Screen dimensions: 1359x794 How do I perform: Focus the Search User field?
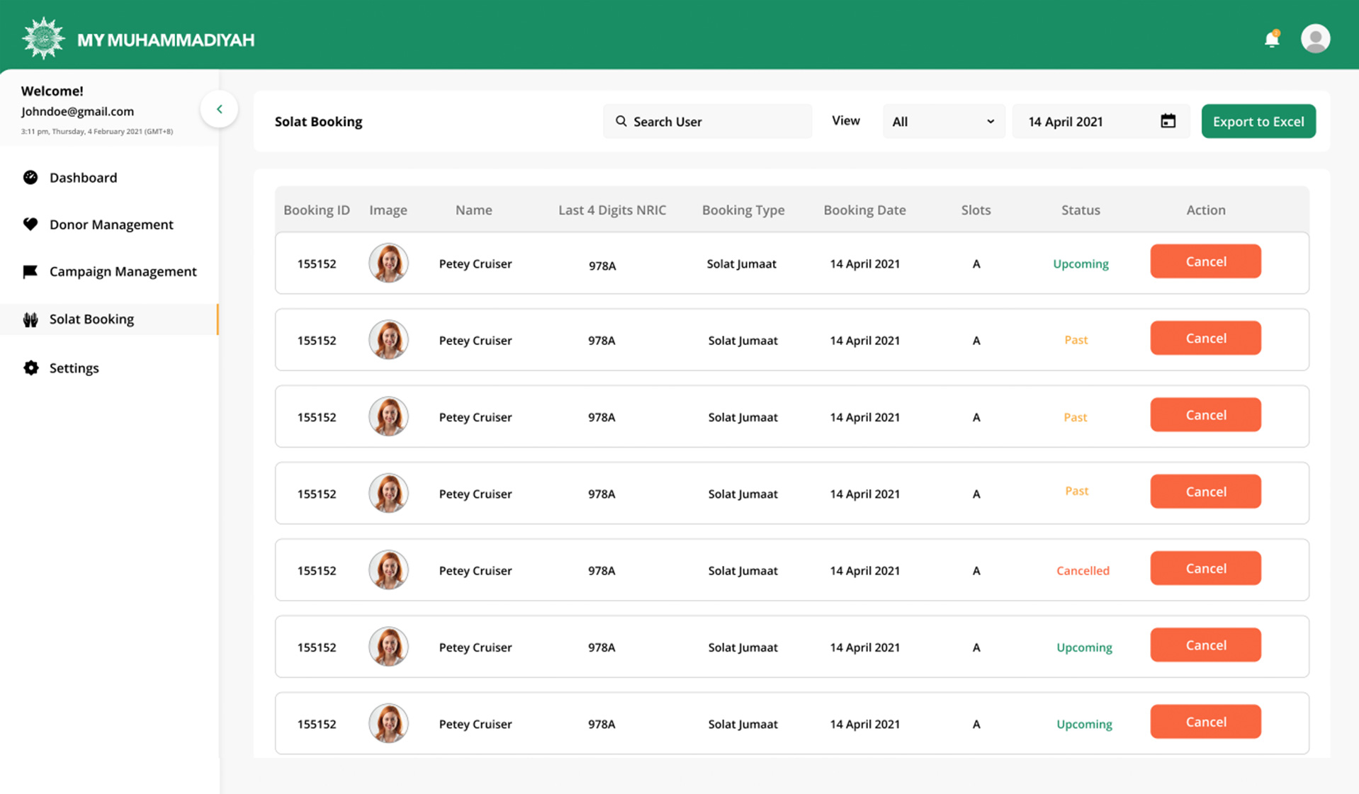[x=707, y=121]
